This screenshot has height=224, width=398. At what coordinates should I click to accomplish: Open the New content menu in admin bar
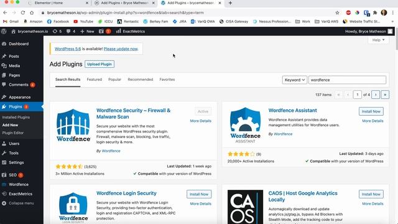pos(87,31)
